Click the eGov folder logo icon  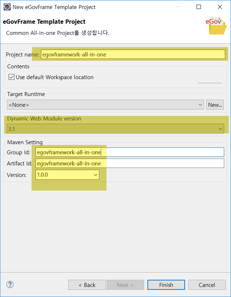[x=216, y=26]
